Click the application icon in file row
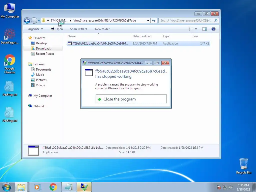Viewport: 256px width, 192px height. tap(70, 43)
